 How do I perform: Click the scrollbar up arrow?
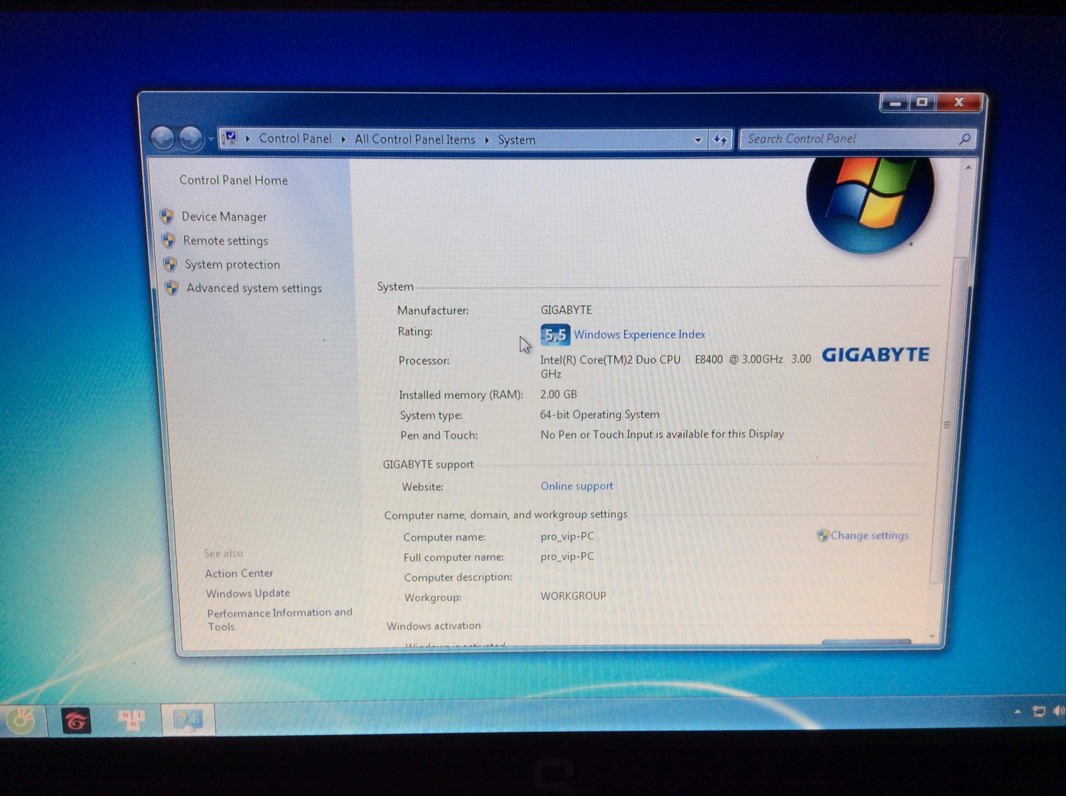tap(968, 168)
